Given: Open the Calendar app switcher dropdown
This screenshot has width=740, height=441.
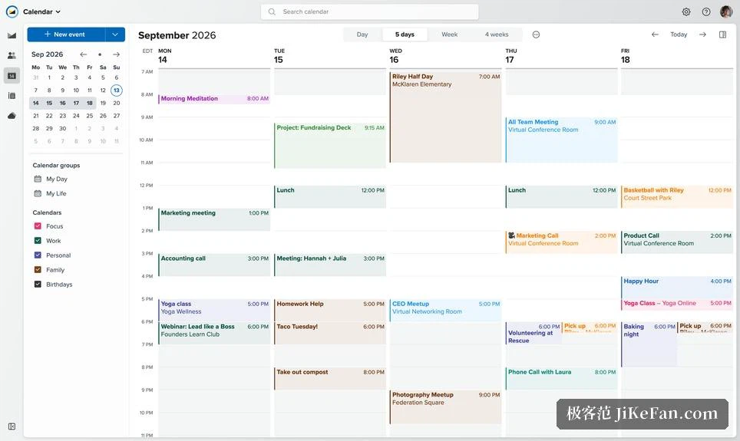Looking at the screenshot, I should pos(41,12).
